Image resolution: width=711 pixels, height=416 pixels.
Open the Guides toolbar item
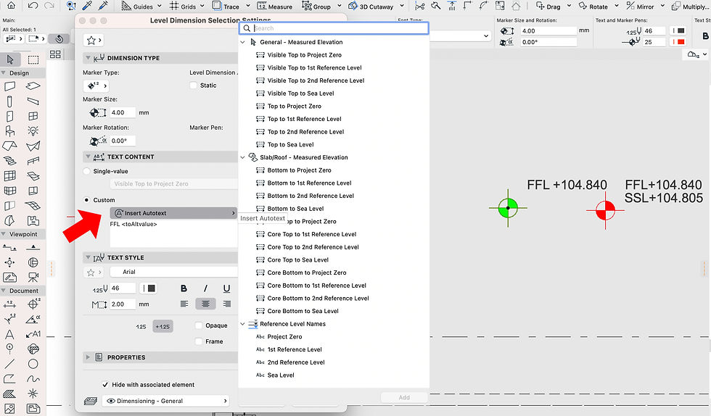point(141,7)
